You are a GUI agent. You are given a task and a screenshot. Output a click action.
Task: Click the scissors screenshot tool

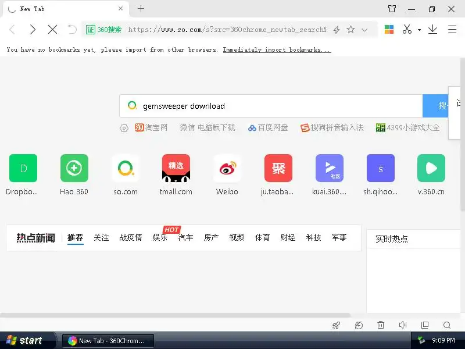407,29
